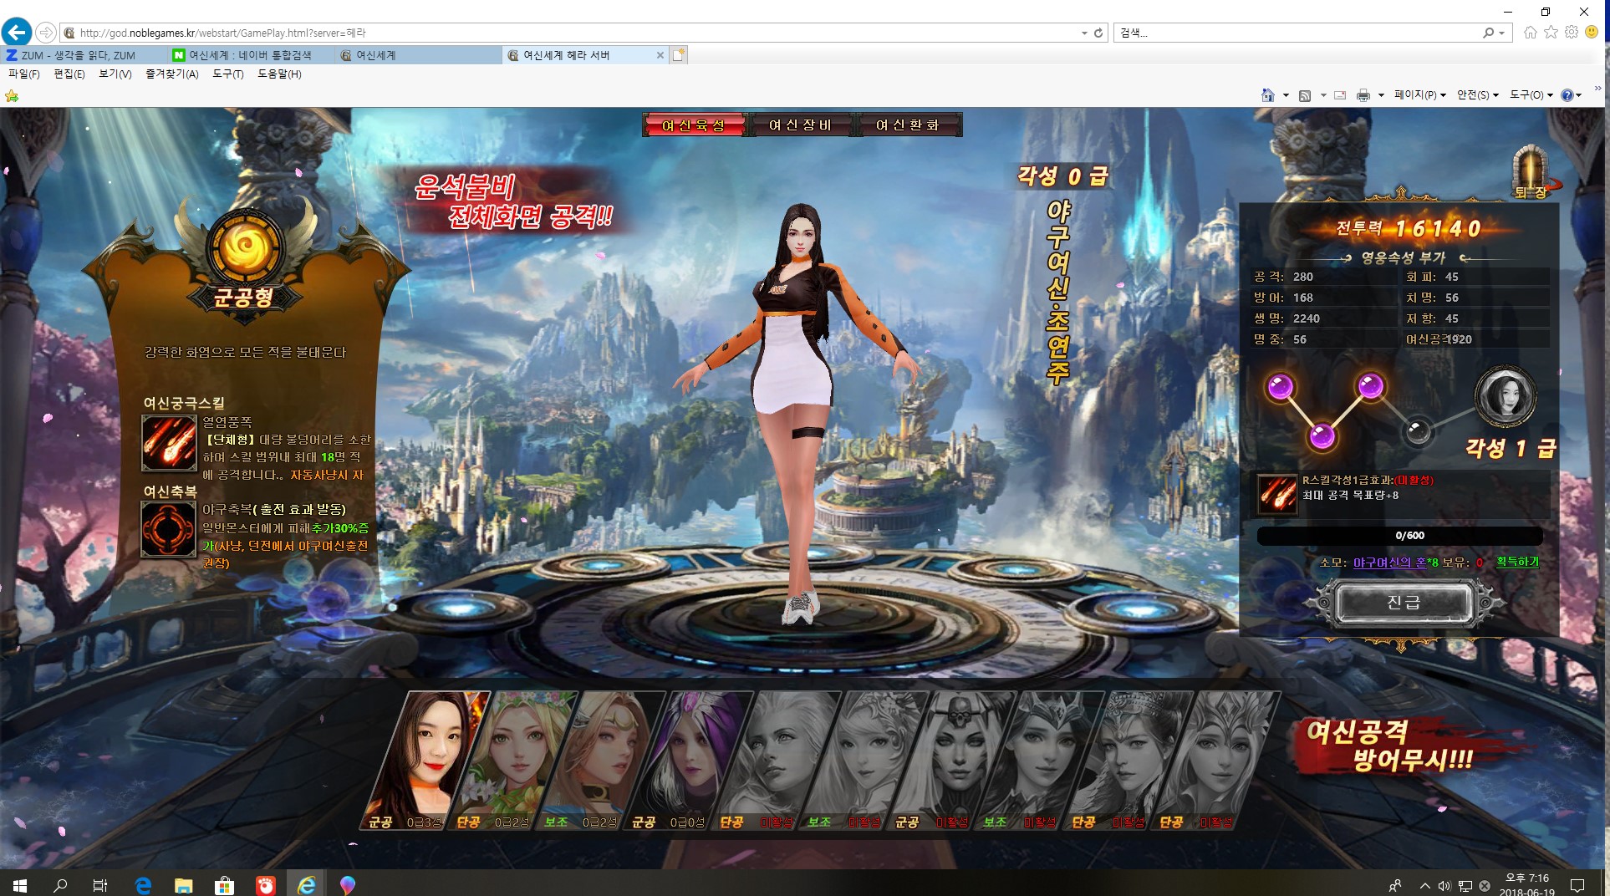
Task: Click the 검색 search input box
Action: tap(1297, 33)
